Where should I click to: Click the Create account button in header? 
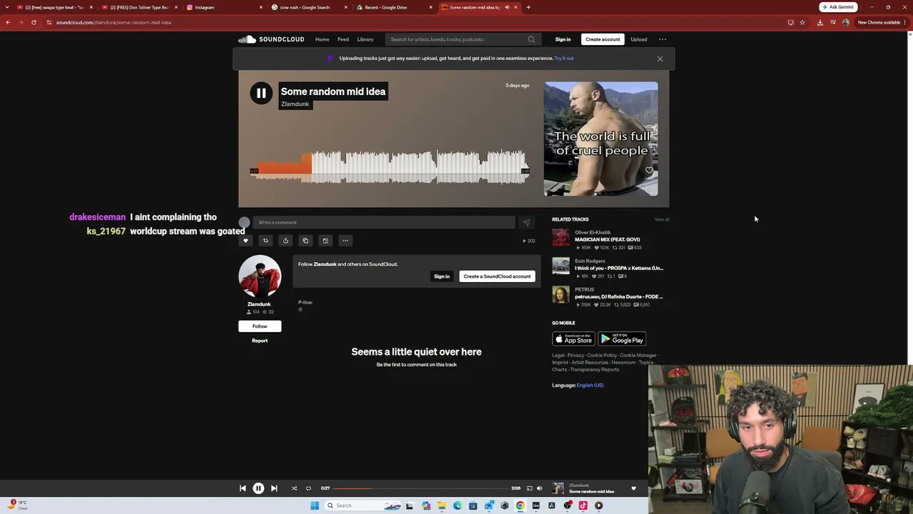[x=603, y=39]
